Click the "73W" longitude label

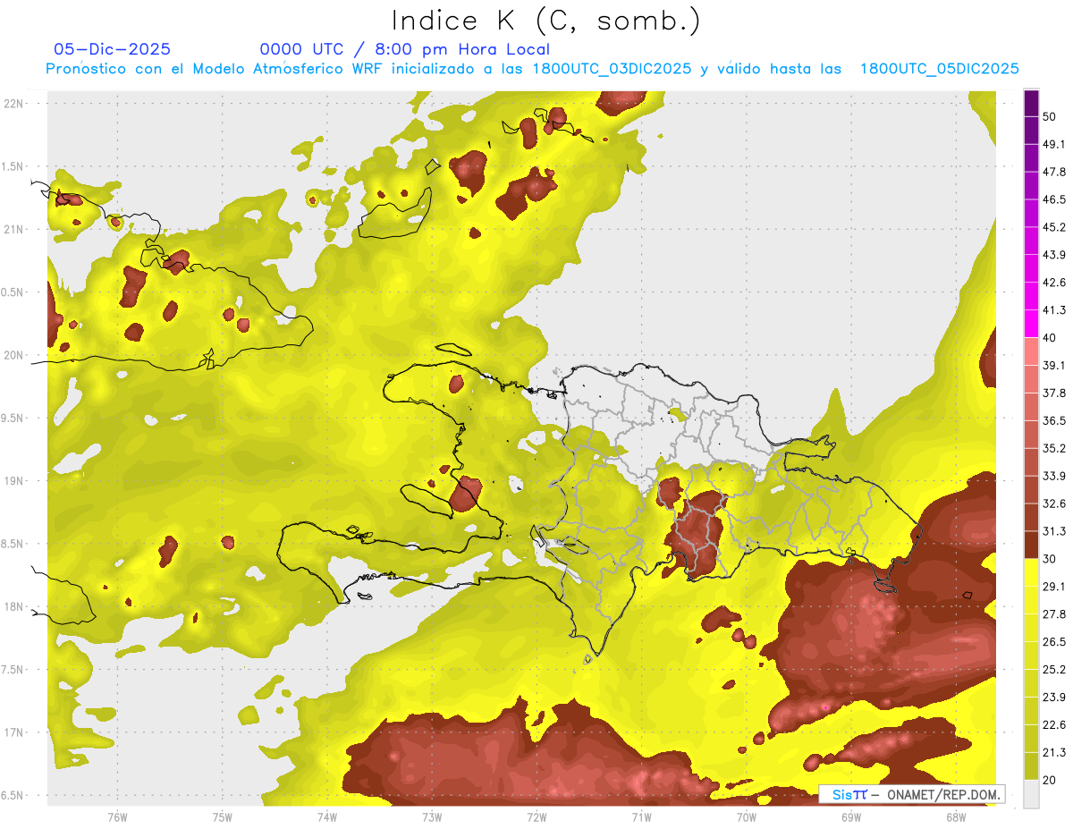click(x=432, y=816)
